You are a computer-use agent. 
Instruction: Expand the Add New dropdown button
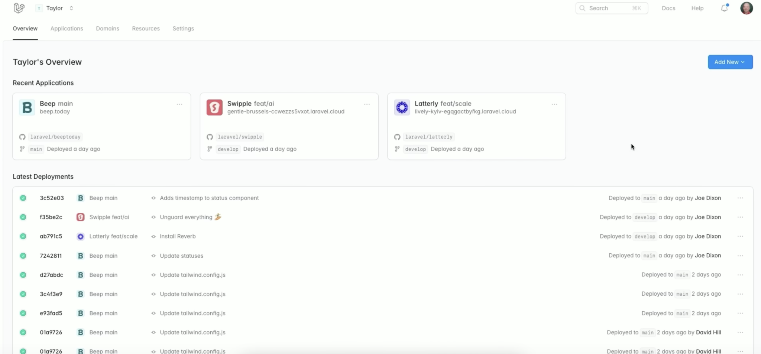(730, 62)
